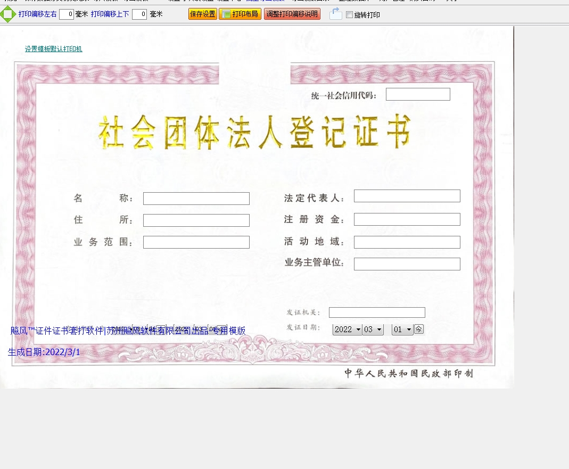Open 调整打印偏移说明 instructions
The height and width of the screenshot is (469, 569).
pyautogui.click(x=292, y=14)
